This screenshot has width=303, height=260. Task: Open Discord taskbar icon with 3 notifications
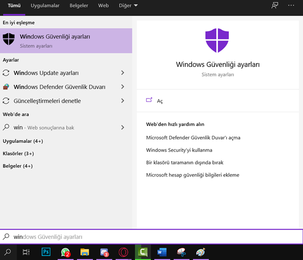pos(104,252)
